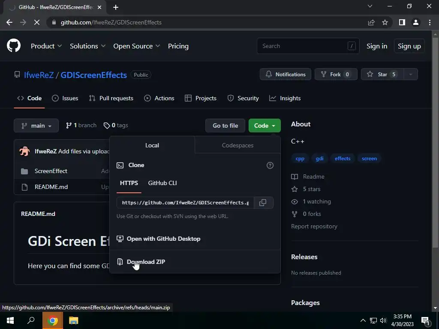Open the ScreenEffect folder
Image resolution: width=439 pixels, height=329 pixels.
tap(51, 171)
